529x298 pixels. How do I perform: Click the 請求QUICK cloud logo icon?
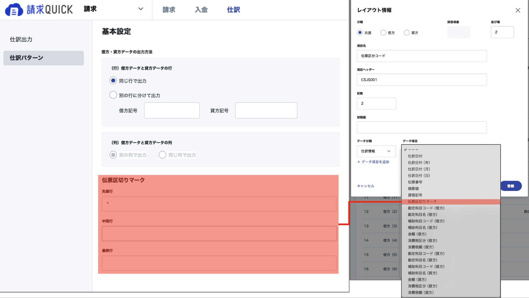point(14,10)
